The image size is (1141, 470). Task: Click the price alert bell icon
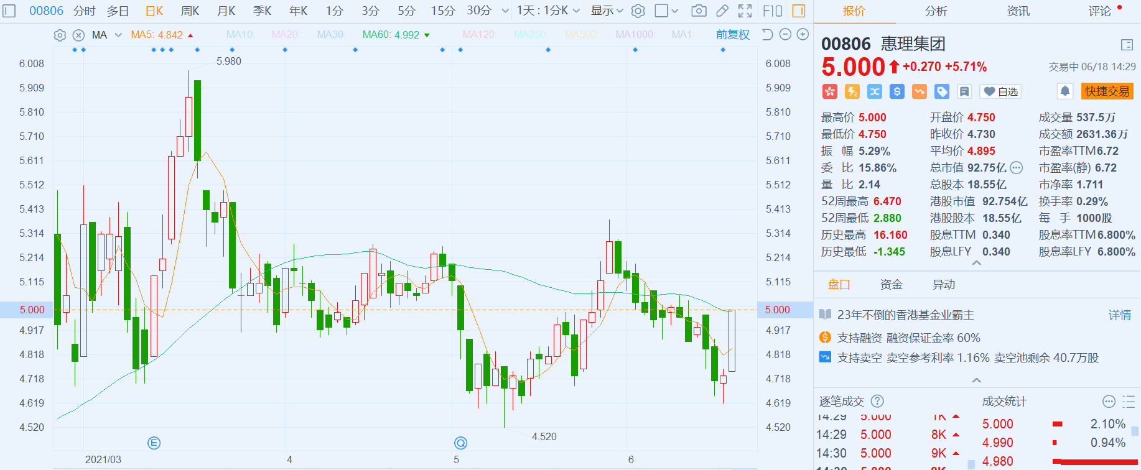pos(1064,91)
